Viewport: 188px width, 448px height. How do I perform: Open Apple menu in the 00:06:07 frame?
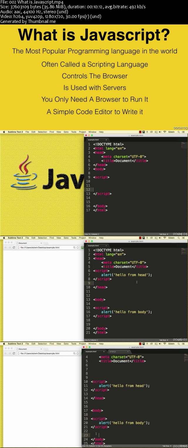coord(4,238)
